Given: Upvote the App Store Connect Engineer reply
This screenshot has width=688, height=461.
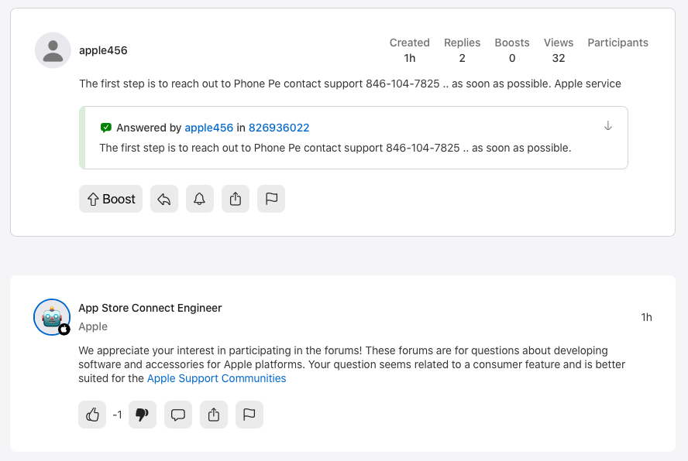Looking at the screenshot, I should 92,415.
